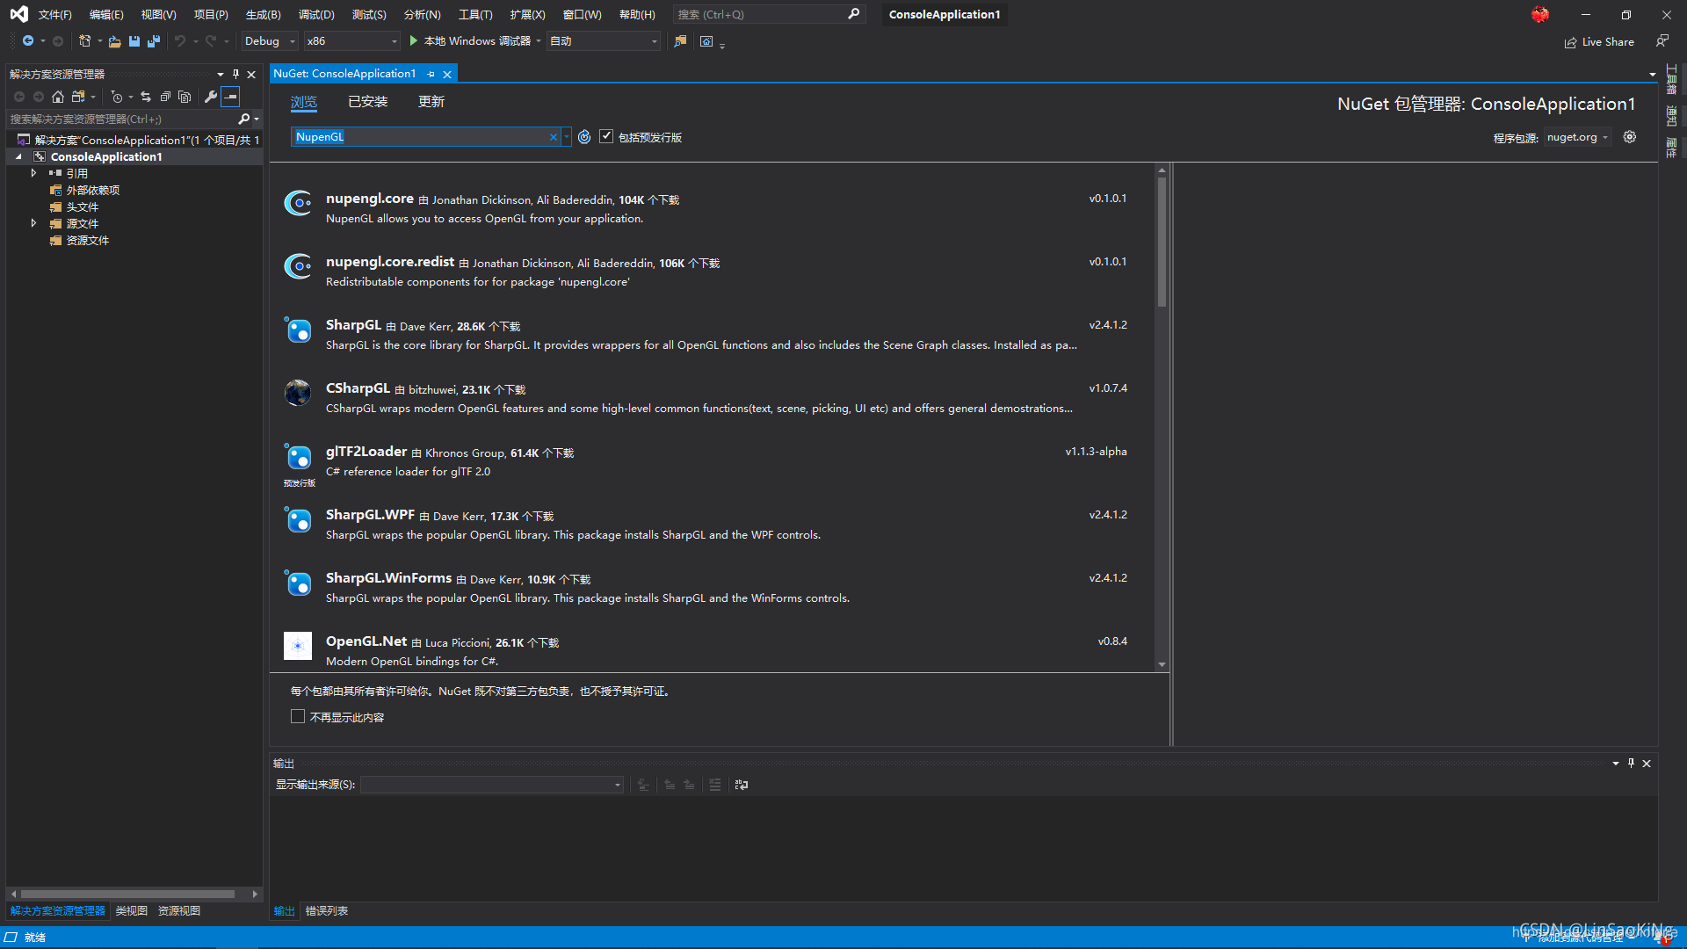Click the feedback icon next to Live Share

coord(1662,40)
